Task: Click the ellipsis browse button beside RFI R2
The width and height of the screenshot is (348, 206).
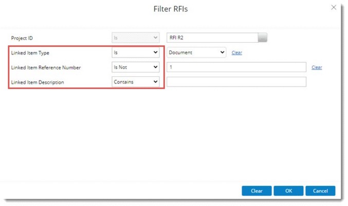Action: 263,38
